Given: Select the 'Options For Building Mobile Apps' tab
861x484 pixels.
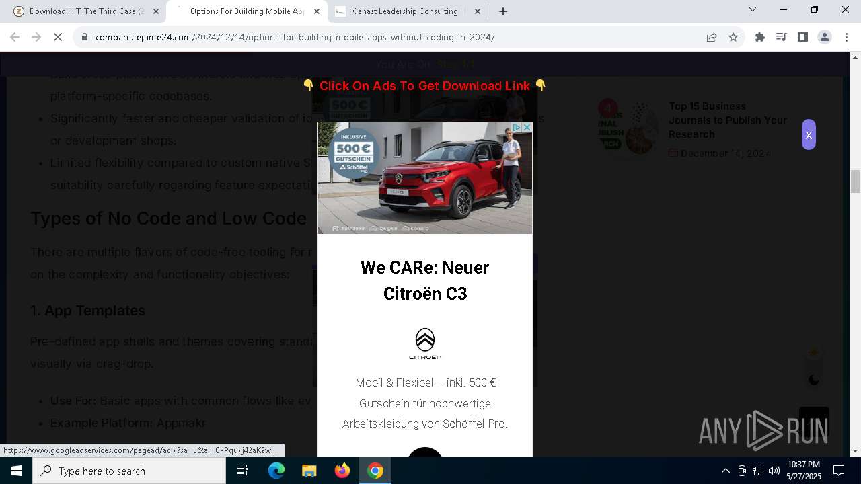Looking at the screenshot, I should [247, 11].
